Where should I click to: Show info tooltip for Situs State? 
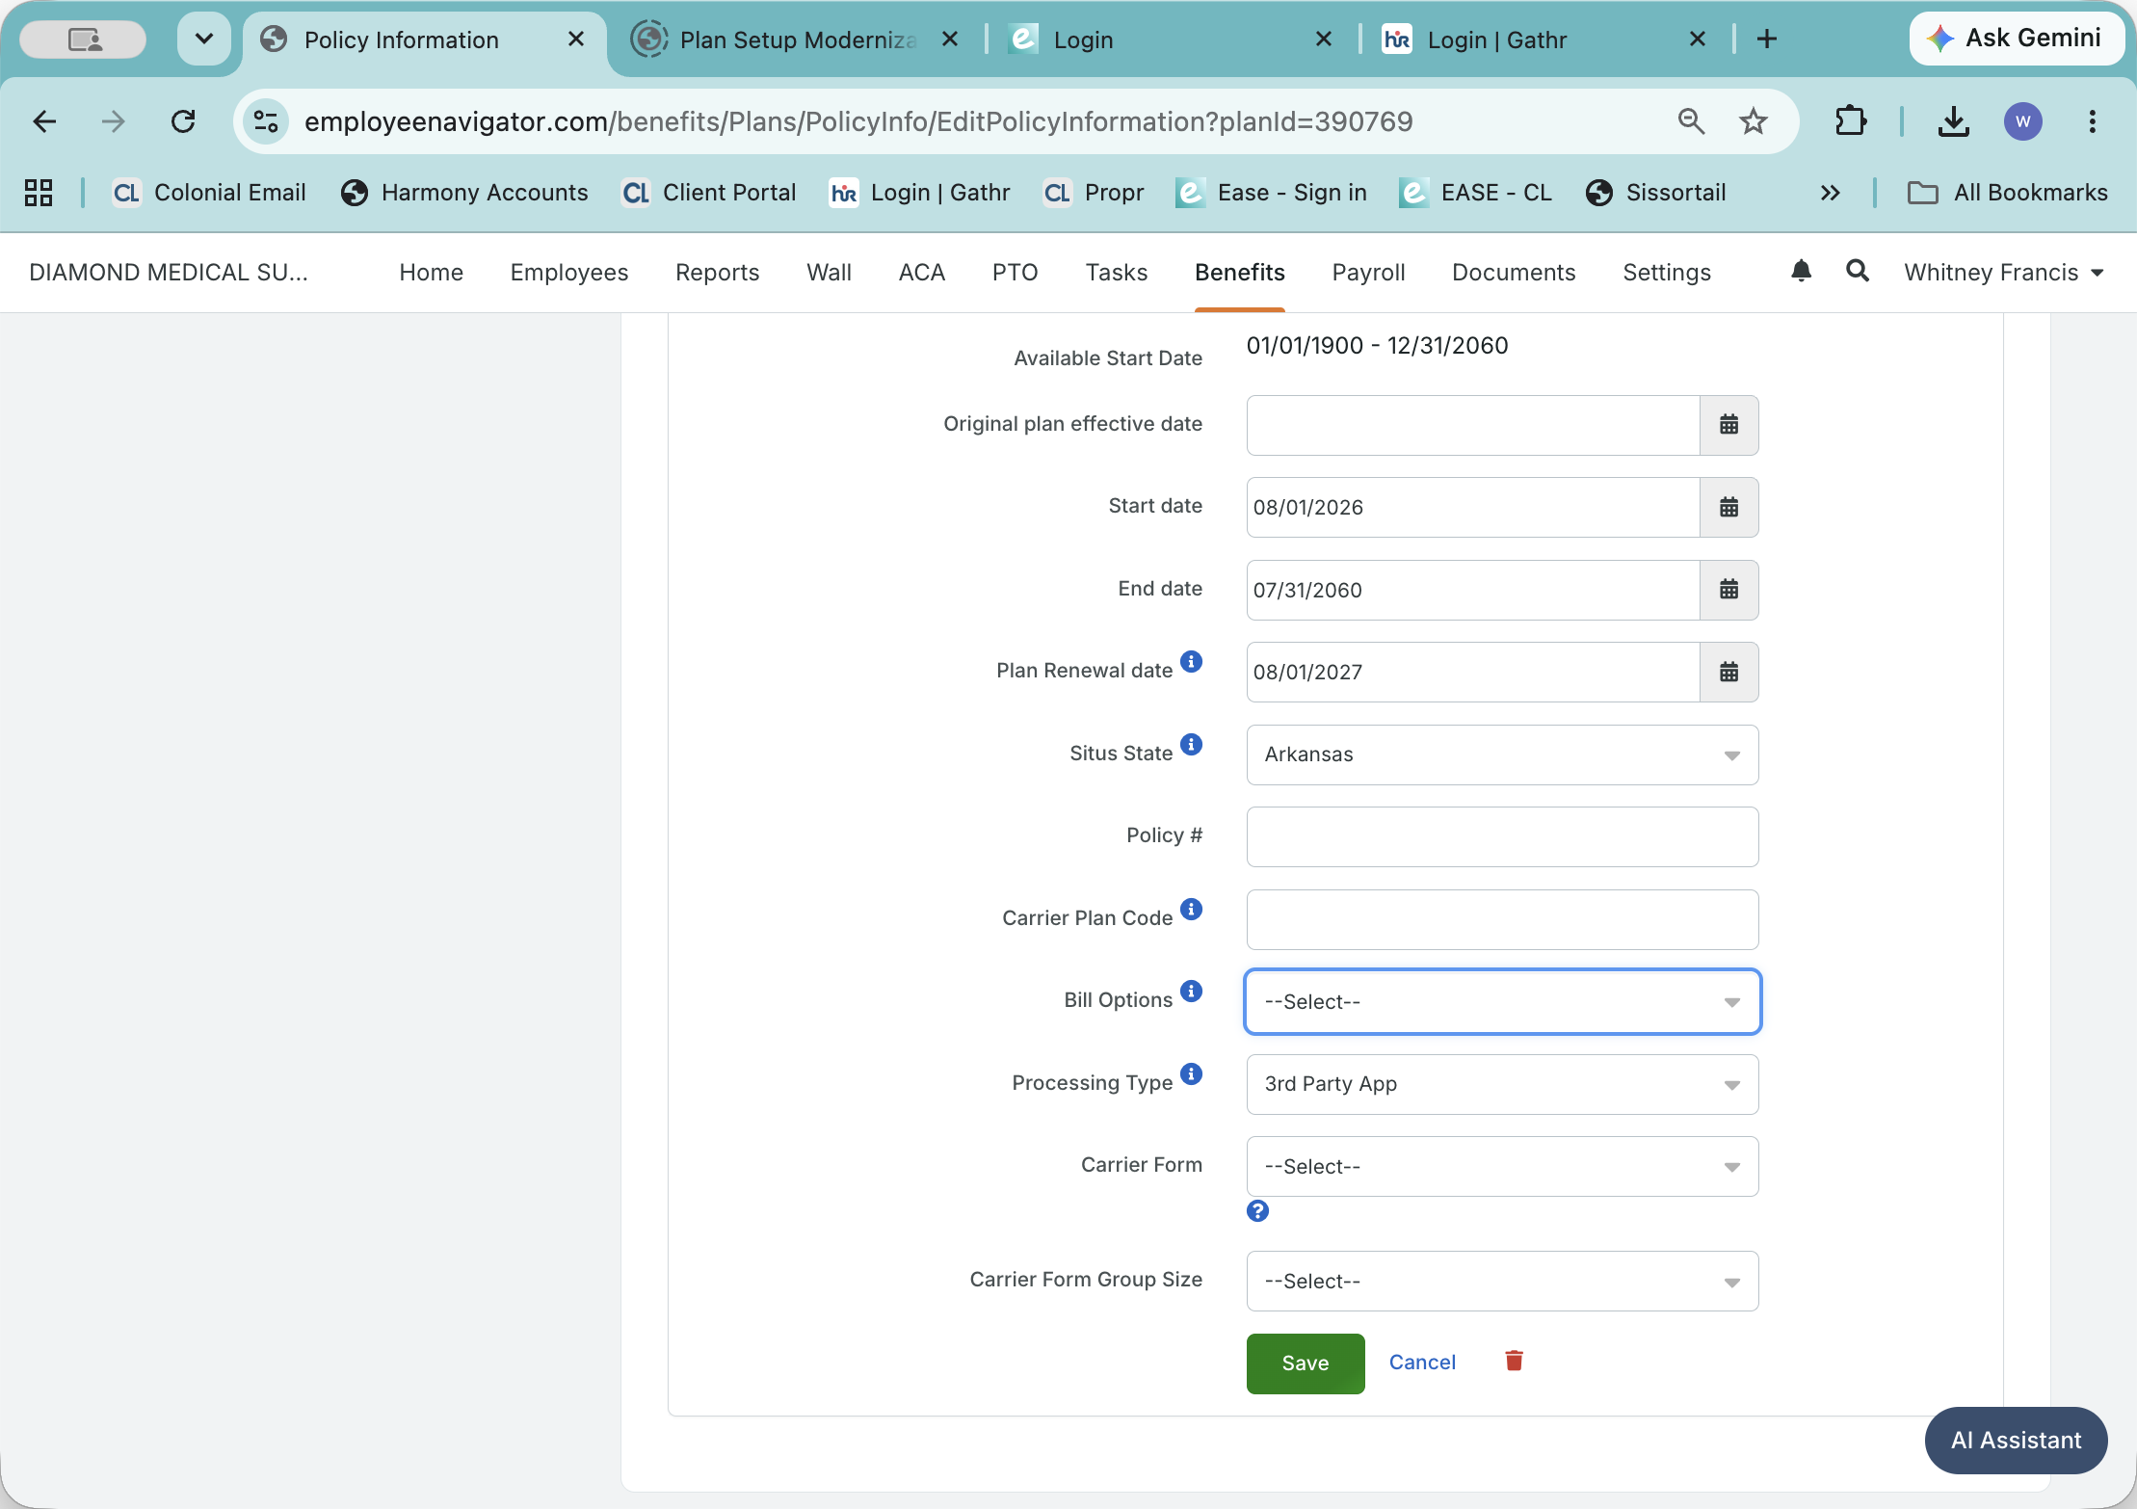point(1192,745)
